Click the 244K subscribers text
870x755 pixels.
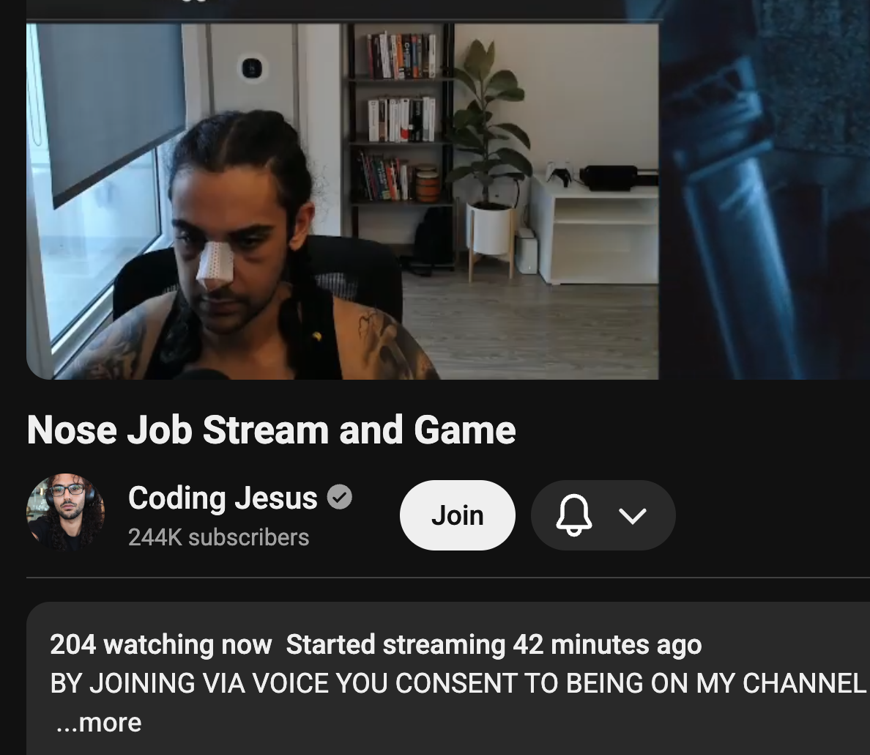point(219,537)
